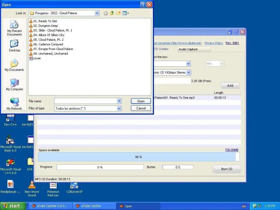Select file 04. Allure Of Silken City
The image size is (280, 210).
[47, 35]
